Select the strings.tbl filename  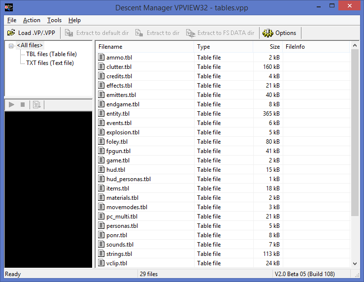pyautogui.click(x=119, y=254)
